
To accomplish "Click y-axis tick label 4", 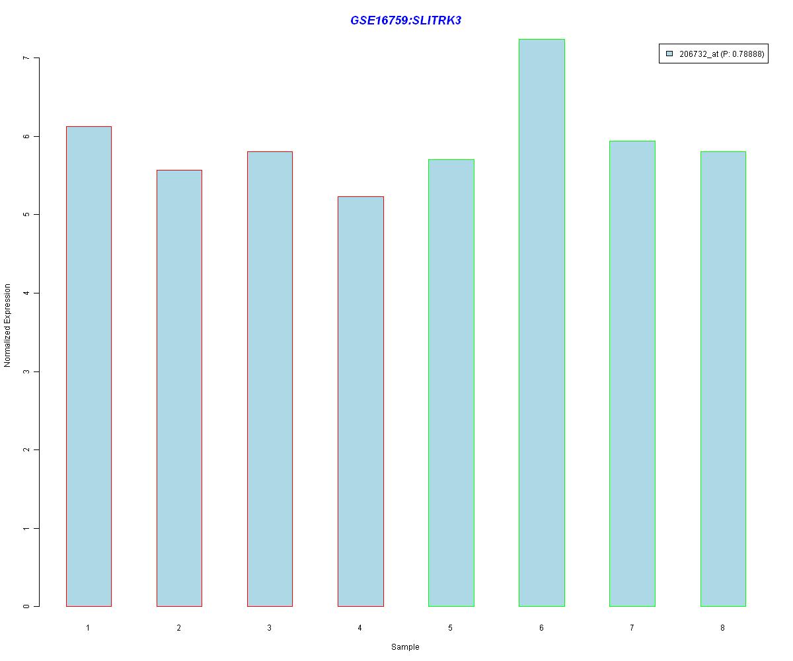I will (x=26, y=293).
